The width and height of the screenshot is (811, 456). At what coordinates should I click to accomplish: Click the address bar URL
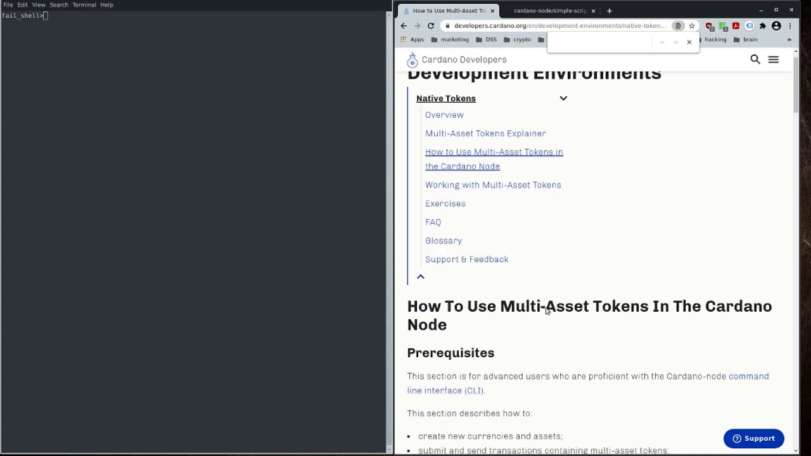[560, 26]
